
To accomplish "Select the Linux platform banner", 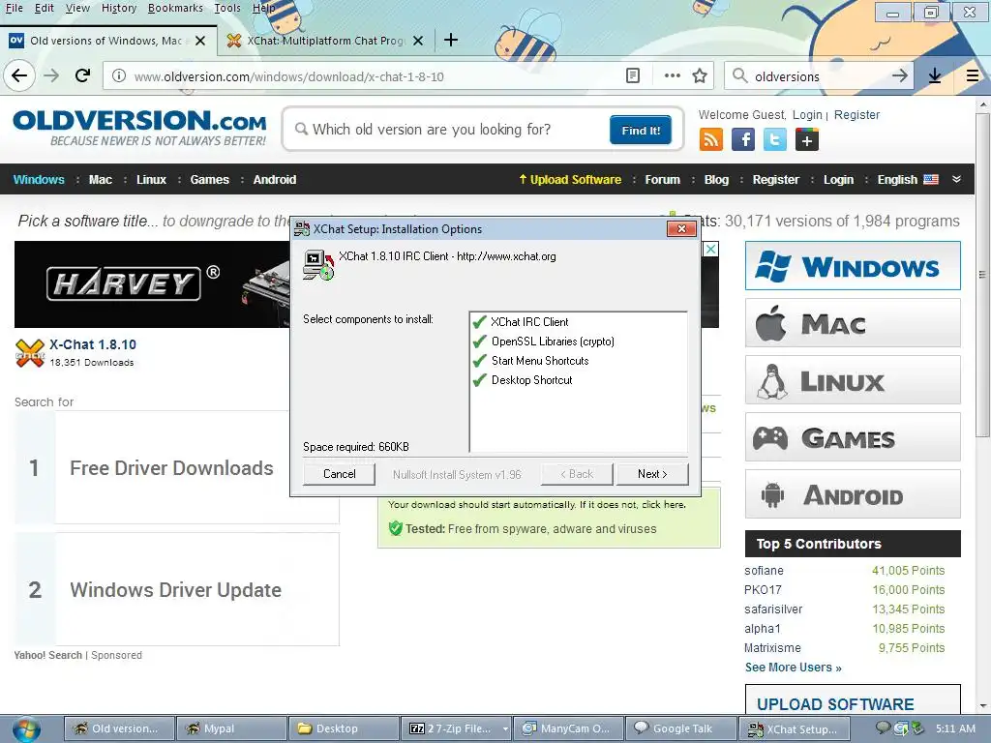I will [853, 379].
